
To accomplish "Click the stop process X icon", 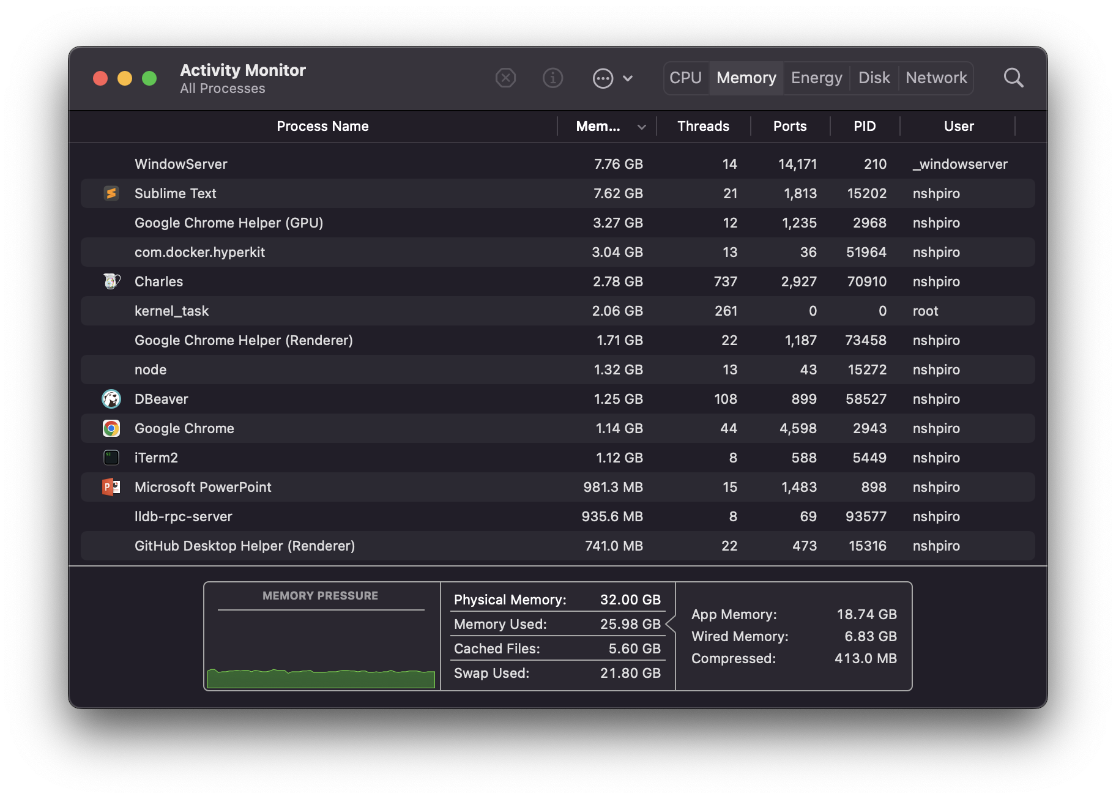I will 505,78.
